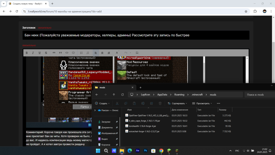
Task: Navigate to Roaming in Explorer breadcrumb
Action: click(x=179, y=95)
